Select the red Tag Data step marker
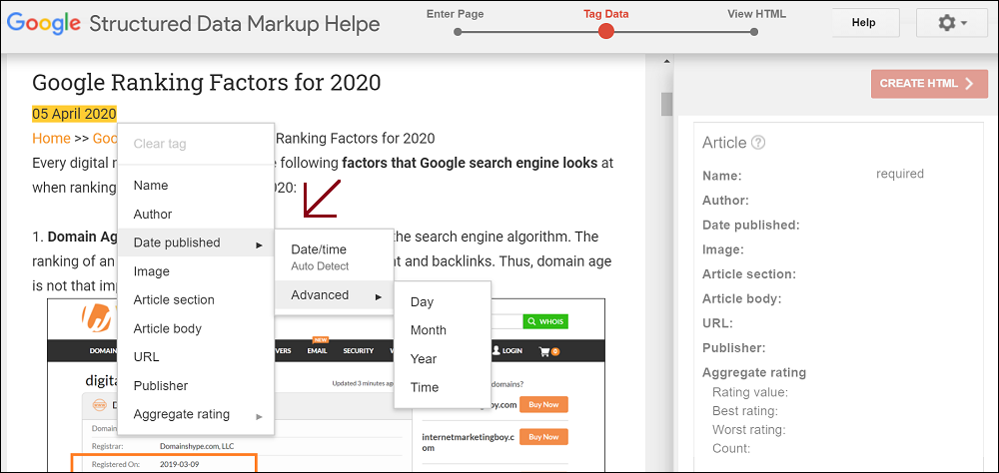This screenshot has width=999, height=473. [606, 31]
